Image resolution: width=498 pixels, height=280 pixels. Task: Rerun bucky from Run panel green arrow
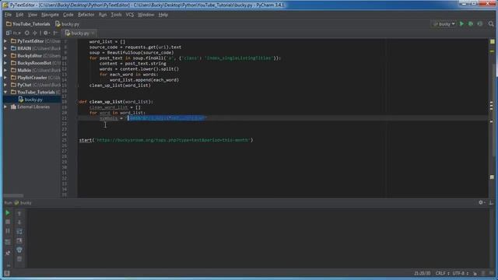pos(8,213)
